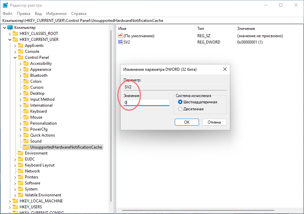Click the Registry Editor app icon in title bar
This screenshot has height=214, width=304.
(5, 5)
